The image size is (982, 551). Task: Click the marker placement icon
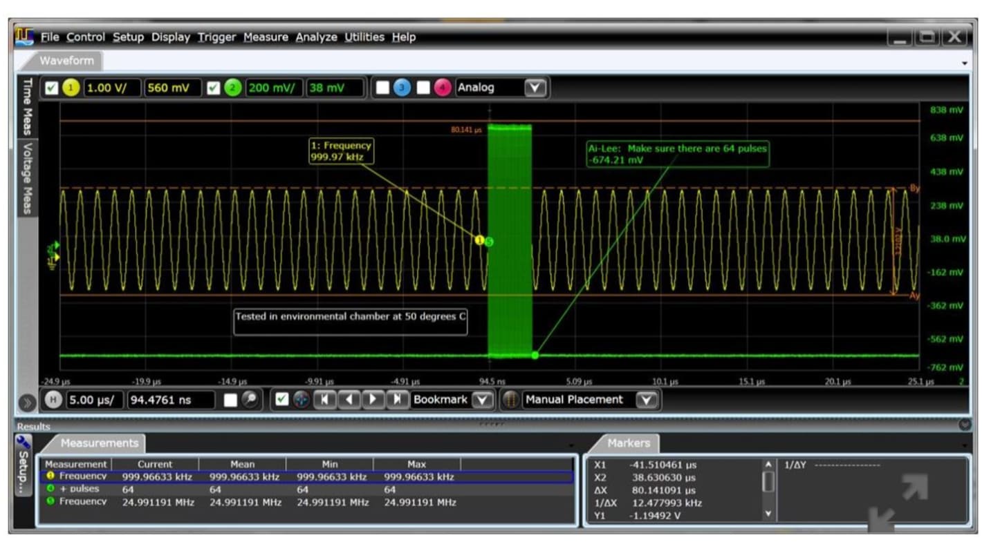point(510,400)
